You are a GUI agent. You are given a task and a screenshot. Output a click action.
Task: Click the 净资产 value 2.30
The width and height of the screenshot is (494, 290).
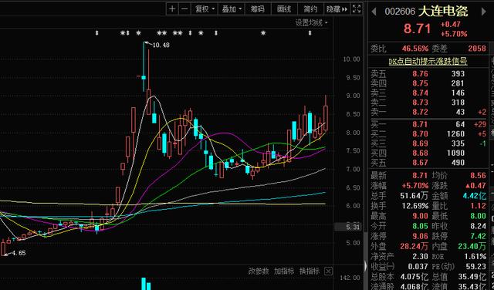coord(420,257)
